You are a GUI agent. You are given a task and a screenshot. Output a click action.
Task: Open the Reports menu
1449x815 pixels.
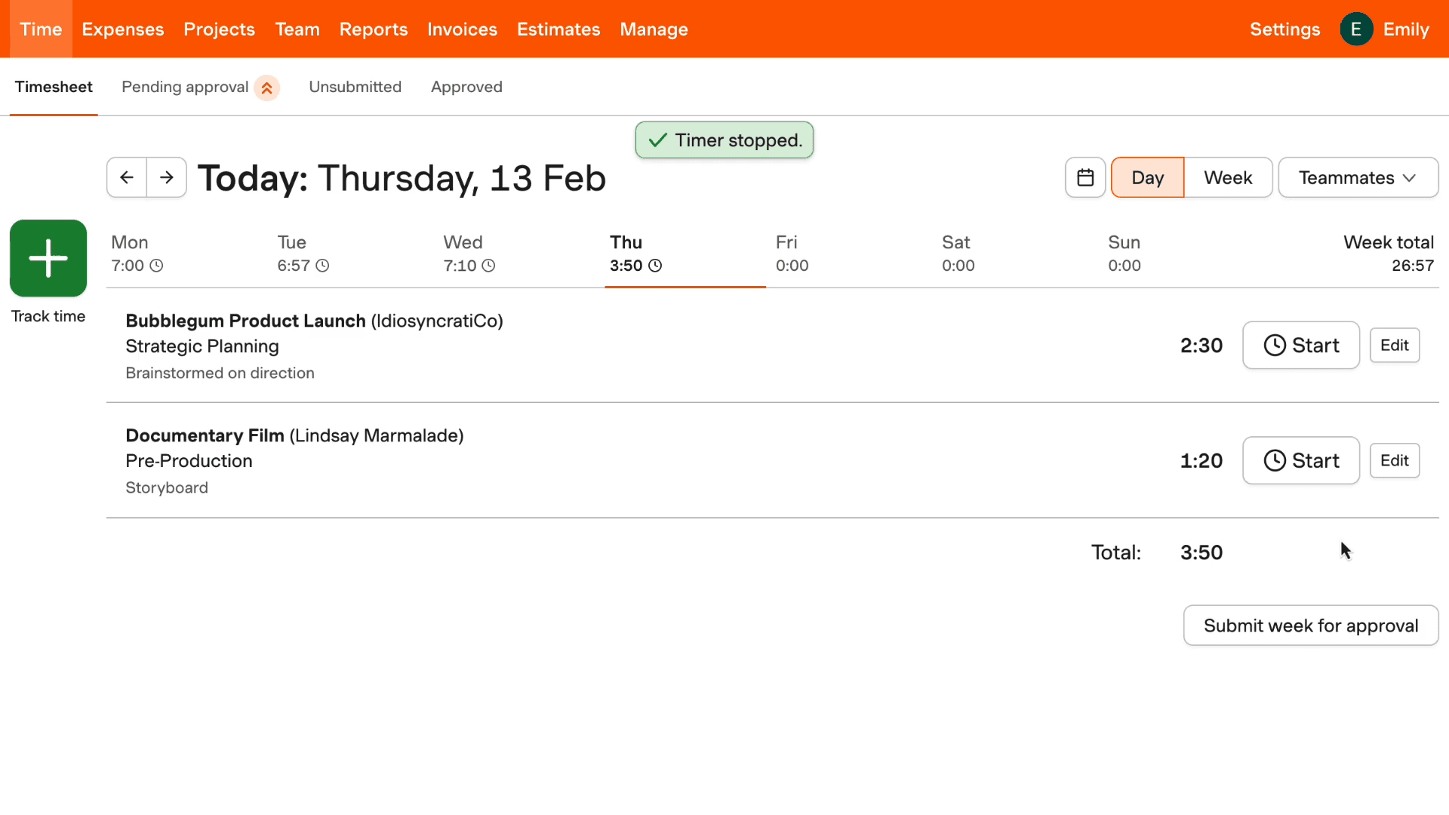tap(374, 29)
